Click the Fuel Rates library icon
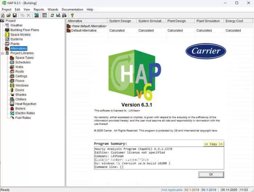The width and height of the screenshot is (254, 192). [x=12, y=118]
